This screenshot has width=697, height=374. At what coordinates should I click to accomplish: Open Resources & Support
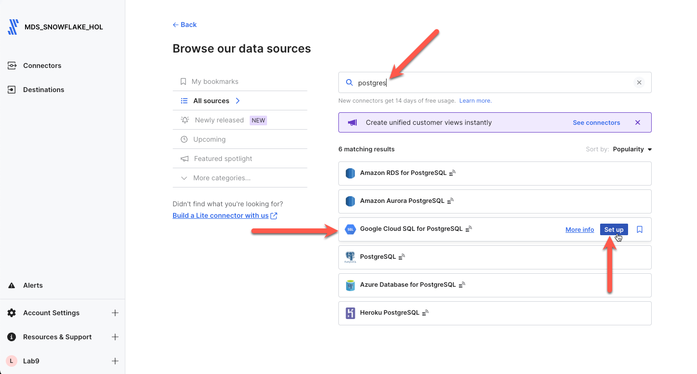(57, 337)
